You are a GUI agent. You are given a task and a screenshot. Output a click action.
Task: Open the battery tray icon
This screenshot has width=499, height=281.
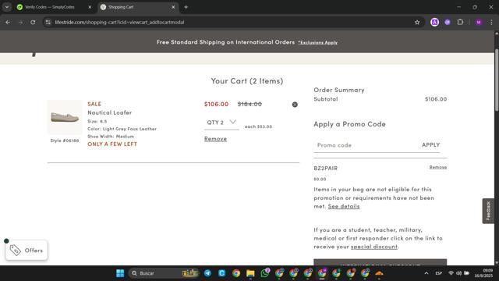466,273
